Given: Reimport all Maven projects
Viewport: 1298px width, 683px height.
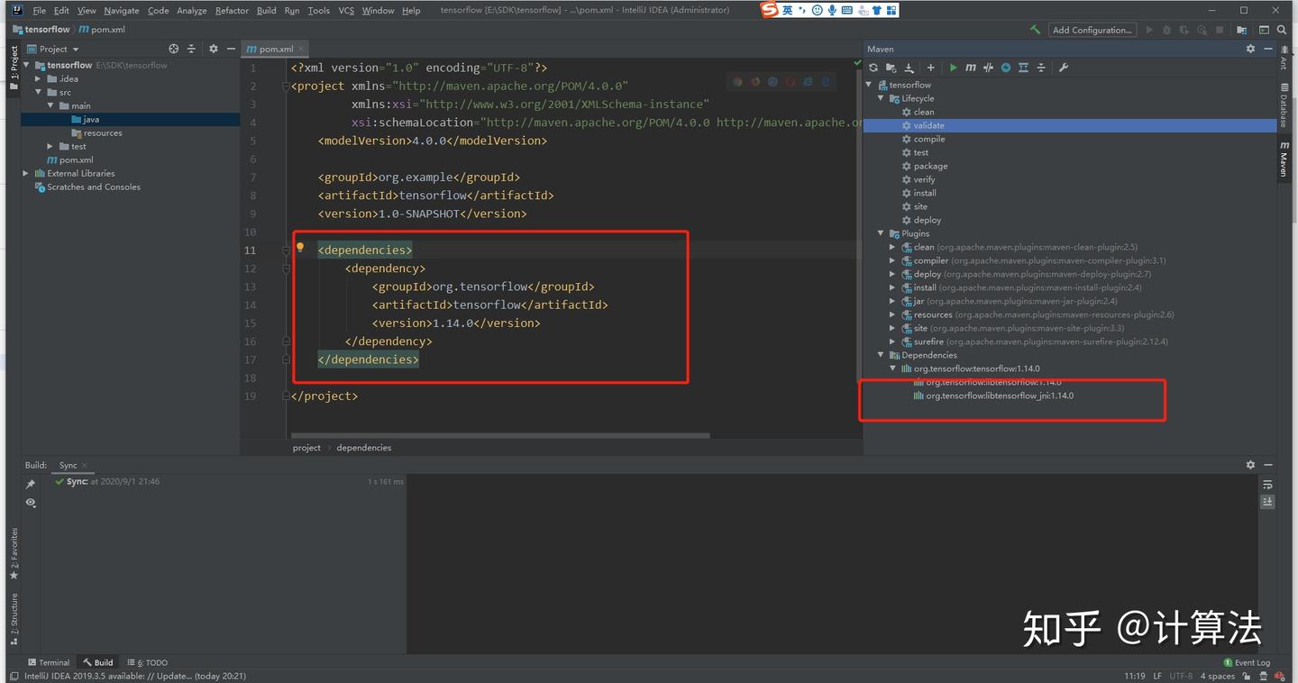Looking at the screenshot, I should (873, 68).
